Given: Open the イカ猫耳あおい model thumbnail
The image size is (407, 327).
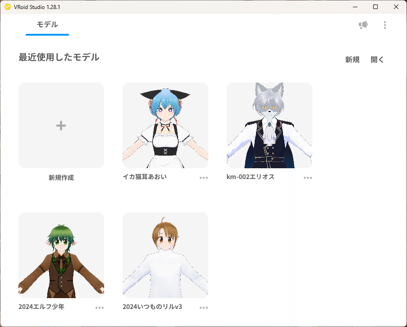Looking at the screenshot, I should tap(165, 125).
